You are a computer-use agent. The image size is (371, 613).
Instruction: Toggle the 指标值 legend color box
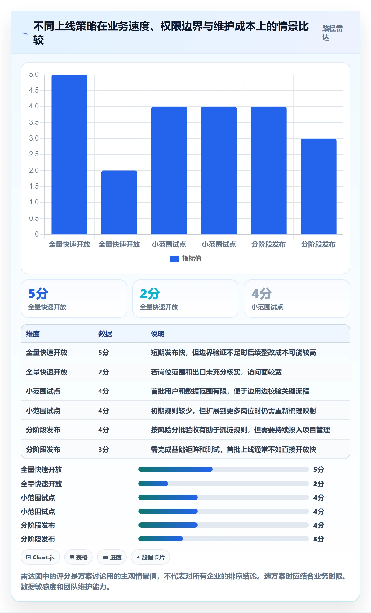(174, 259)
